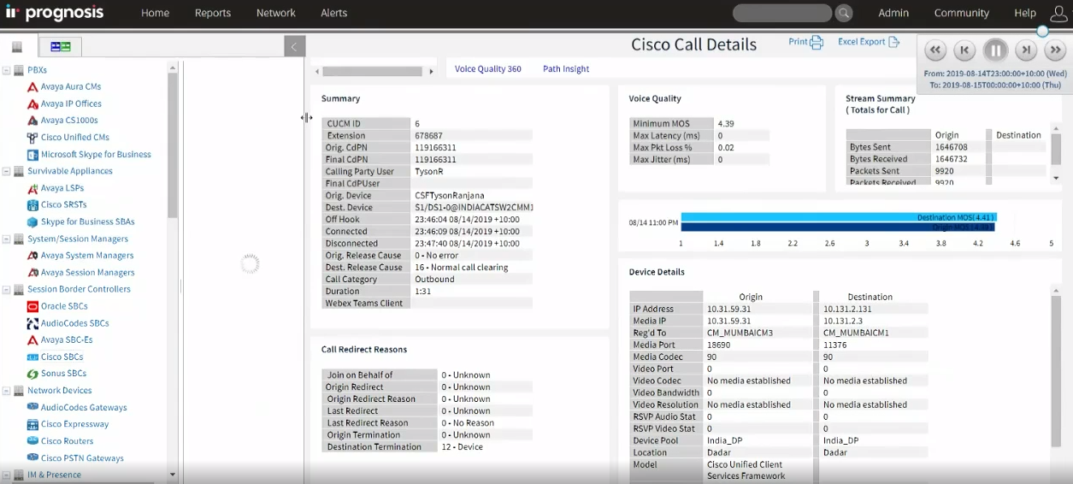Click the time range slider handle
The width and height of the screenshot is (1073, 484).
click(1042, 31)
